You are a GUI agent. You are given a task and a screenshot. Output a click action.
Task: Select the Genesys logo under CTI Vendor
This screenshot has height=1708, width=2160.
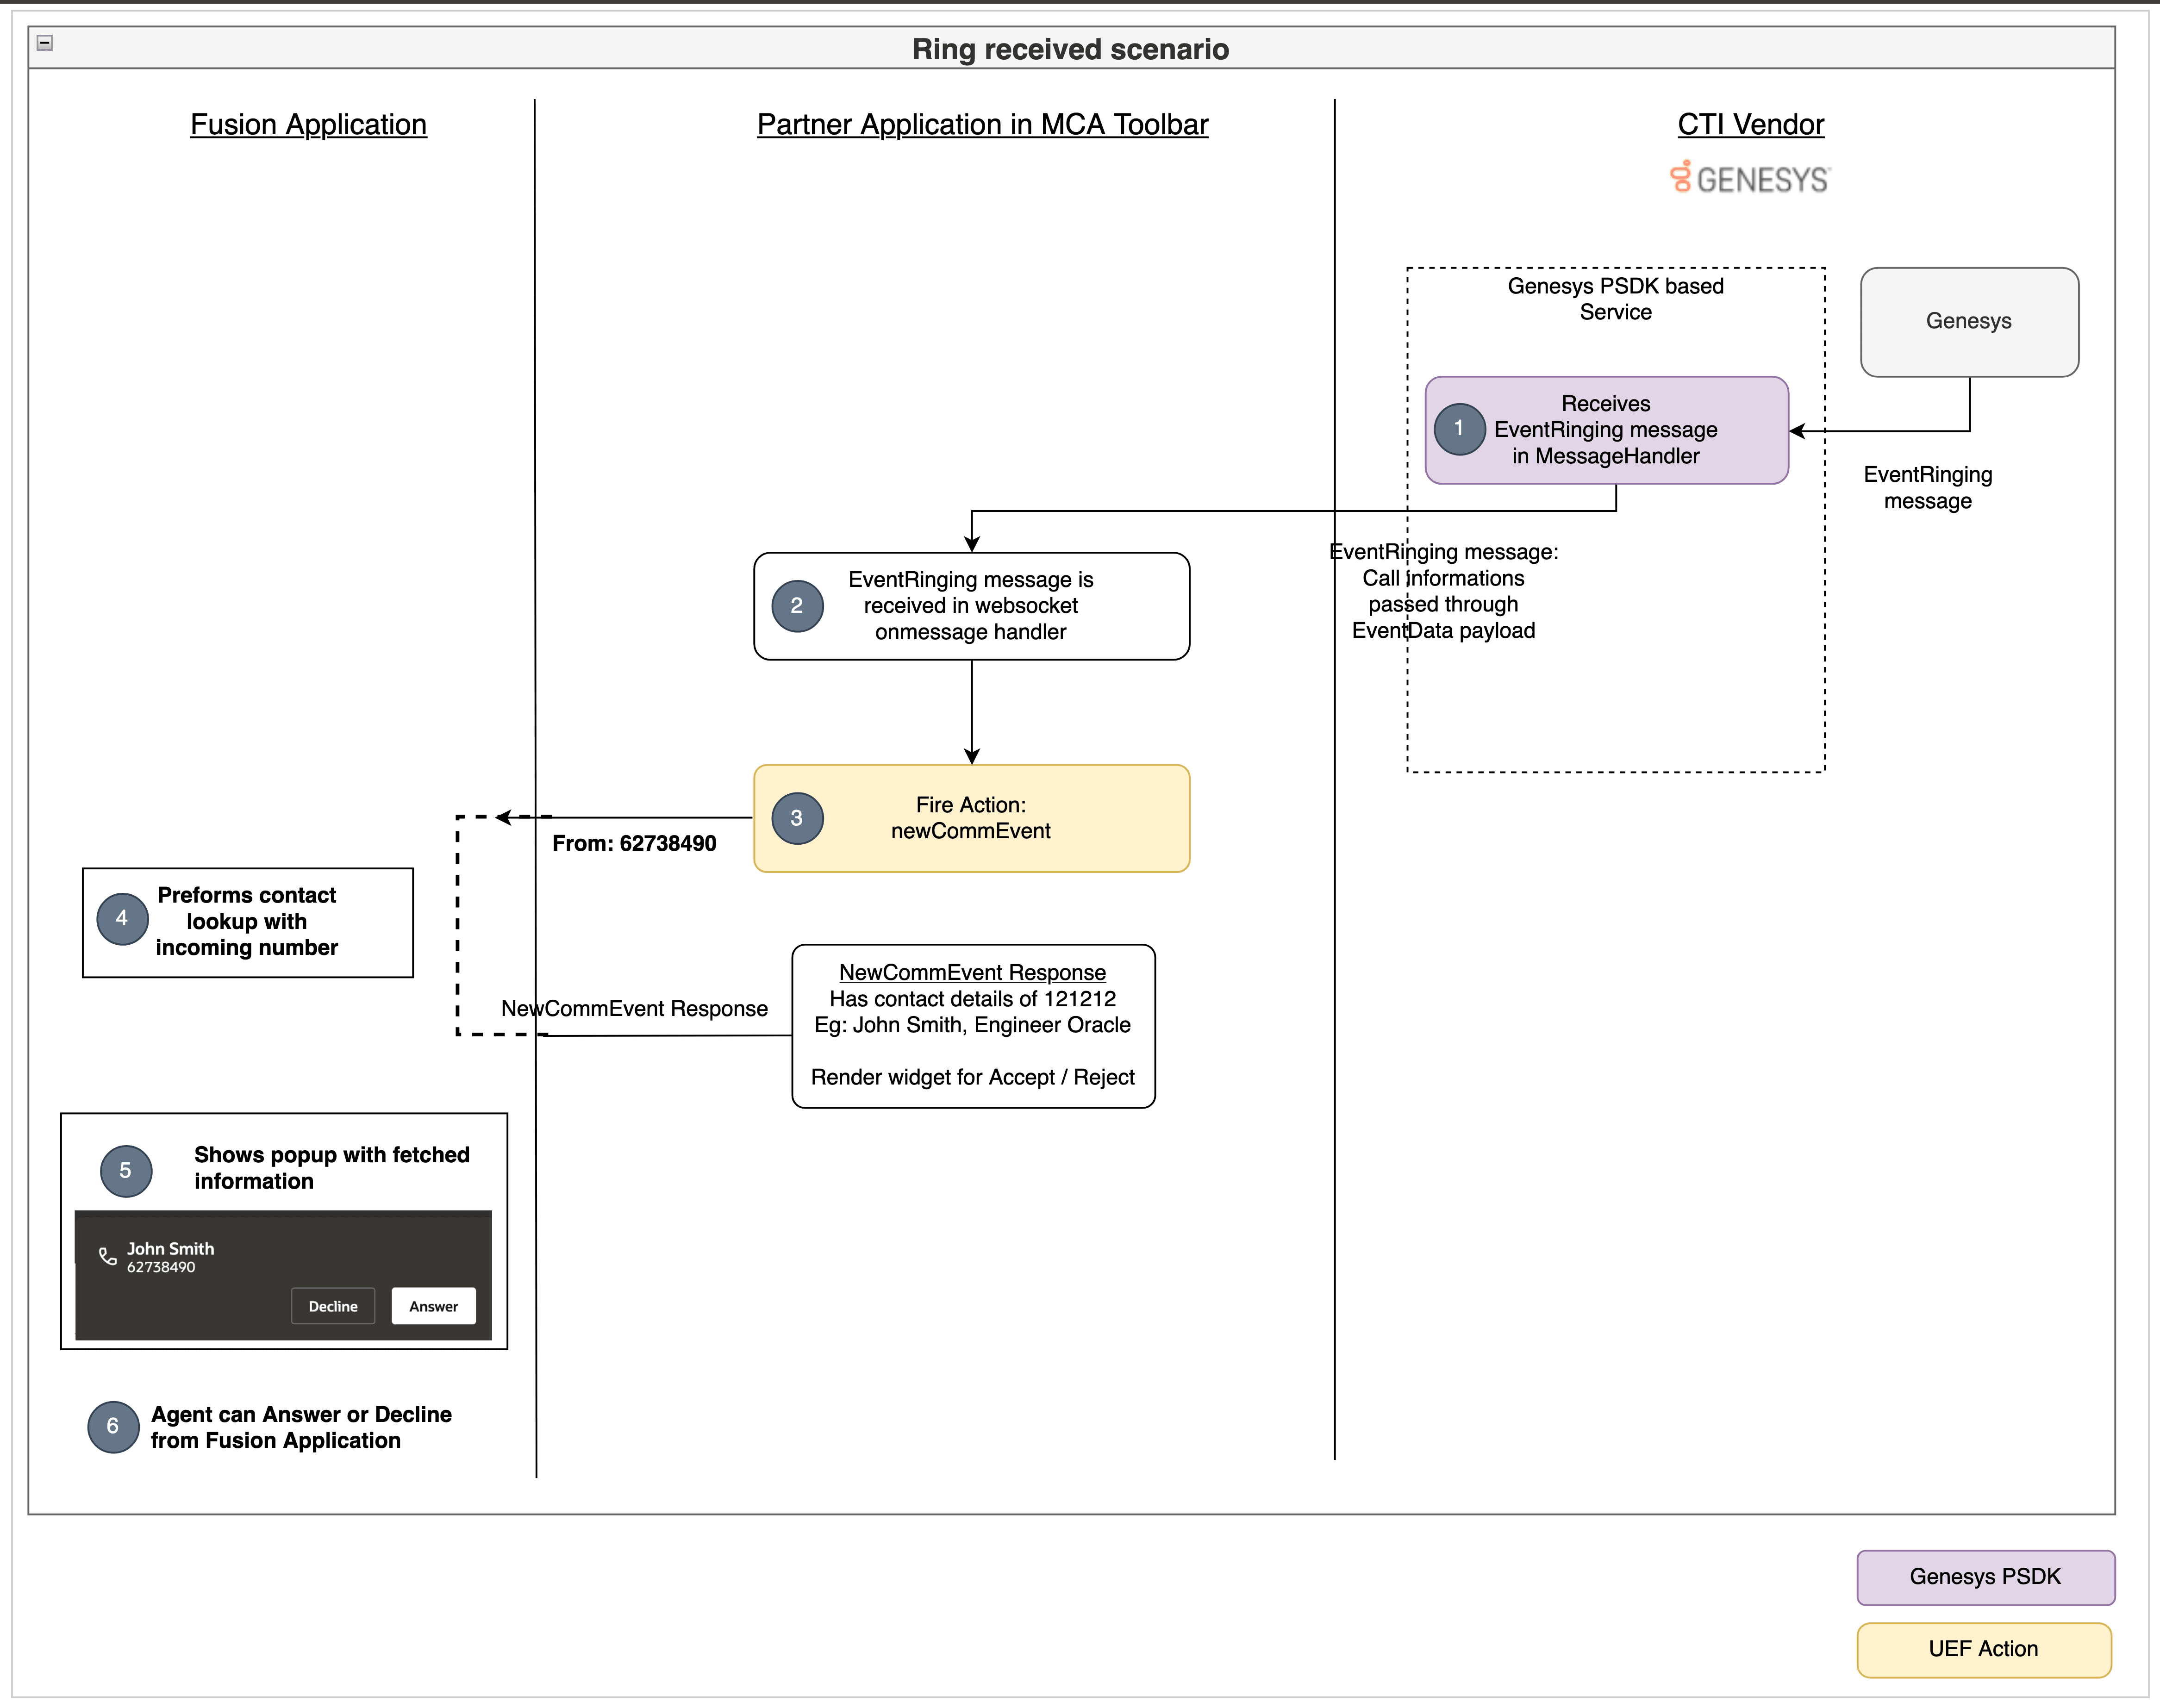[x=1749, y=178]
